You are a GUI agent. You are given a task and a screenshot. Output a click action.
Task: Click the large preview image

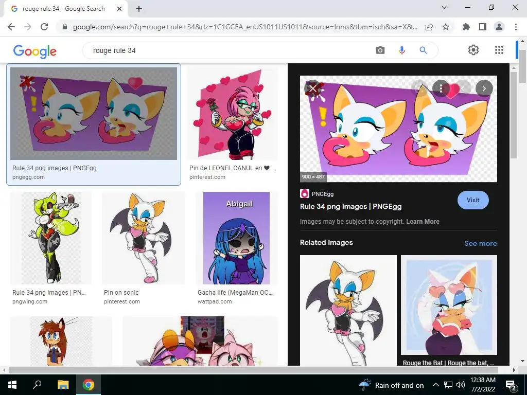click(x=398, y=129)
